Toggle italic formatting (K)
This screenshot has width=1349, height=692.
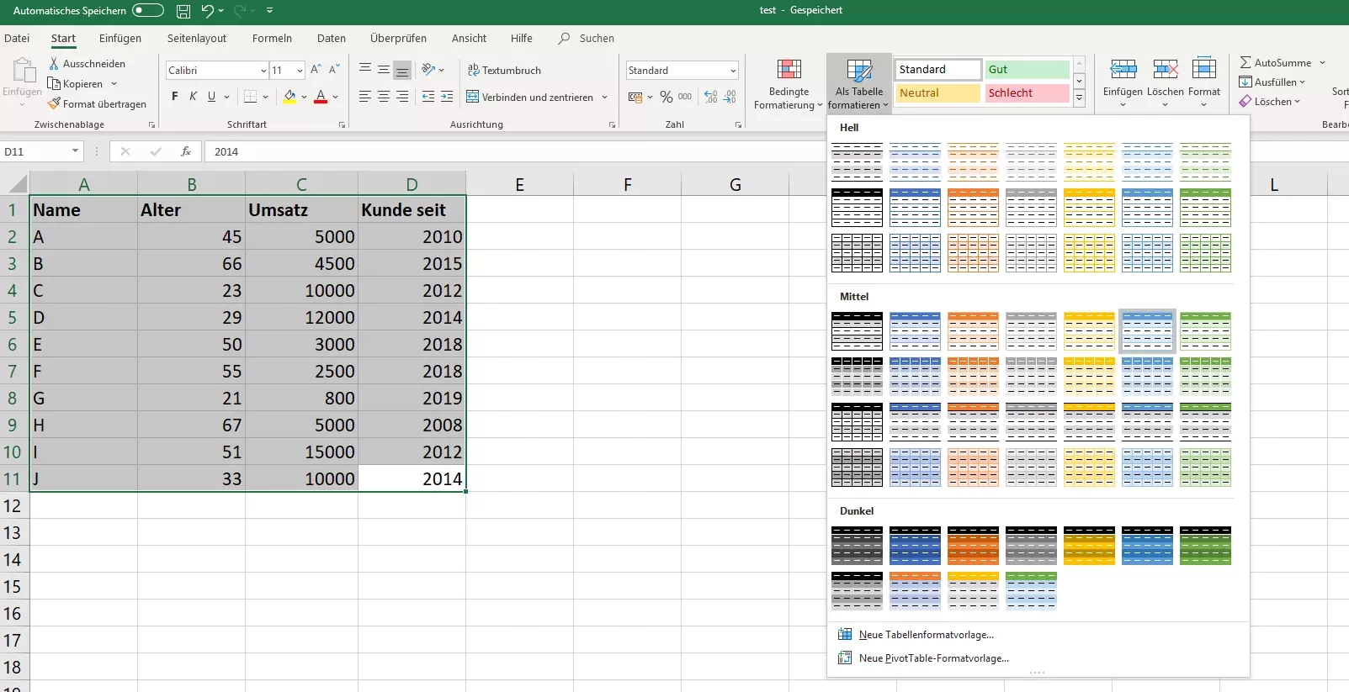193,97
